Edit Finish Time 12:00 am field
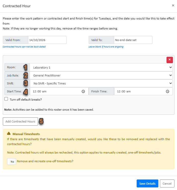 tap(143, 91)
